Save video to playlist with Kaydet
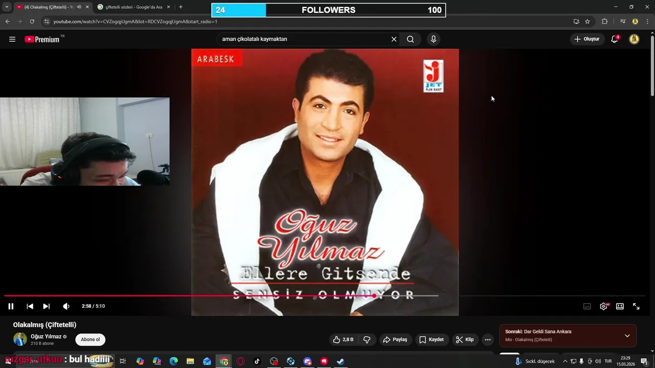655x368 pixels. pos(431,339)
